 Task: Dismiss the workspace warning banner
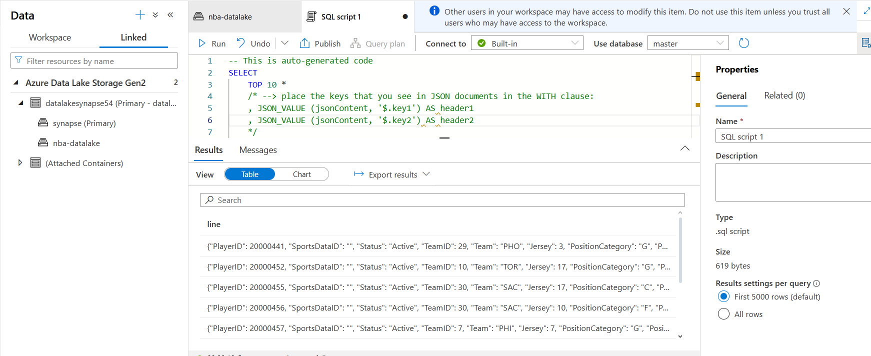coord(846,11)
